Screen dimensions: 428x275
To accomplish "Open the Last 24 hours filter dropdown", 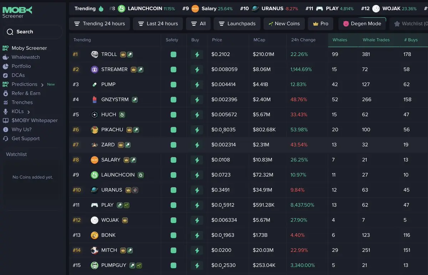I will [x=158, y=24].
